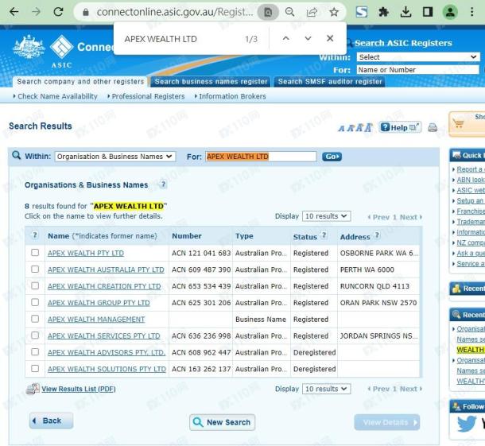The height and width of the screenshot is (446, 485).
Task: Open the user profile avatar
Action: 450,12
